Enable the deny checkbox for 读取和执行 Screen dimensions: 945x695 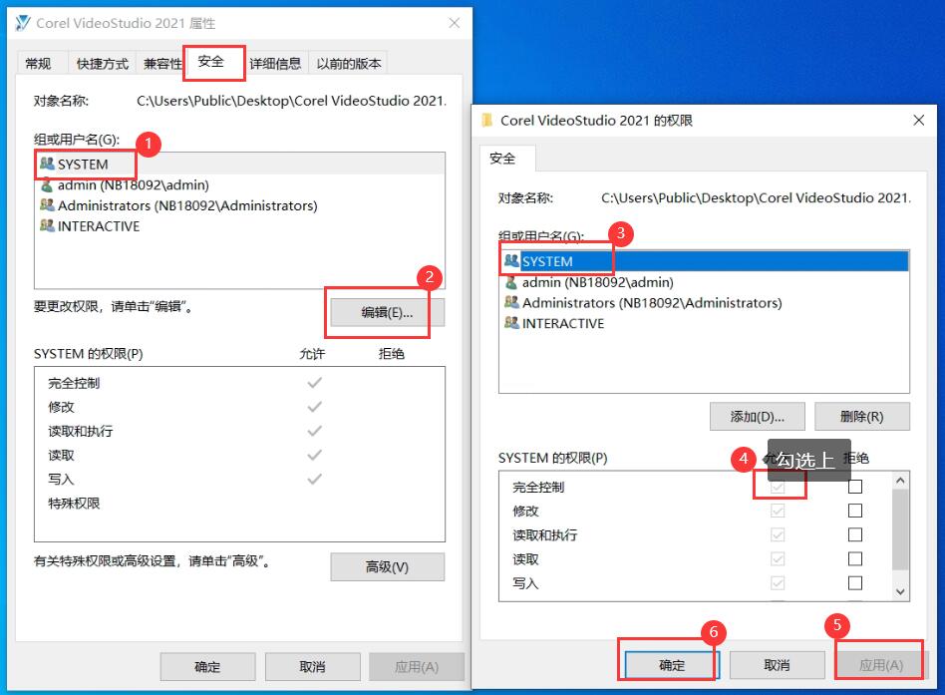pos(855,534)
